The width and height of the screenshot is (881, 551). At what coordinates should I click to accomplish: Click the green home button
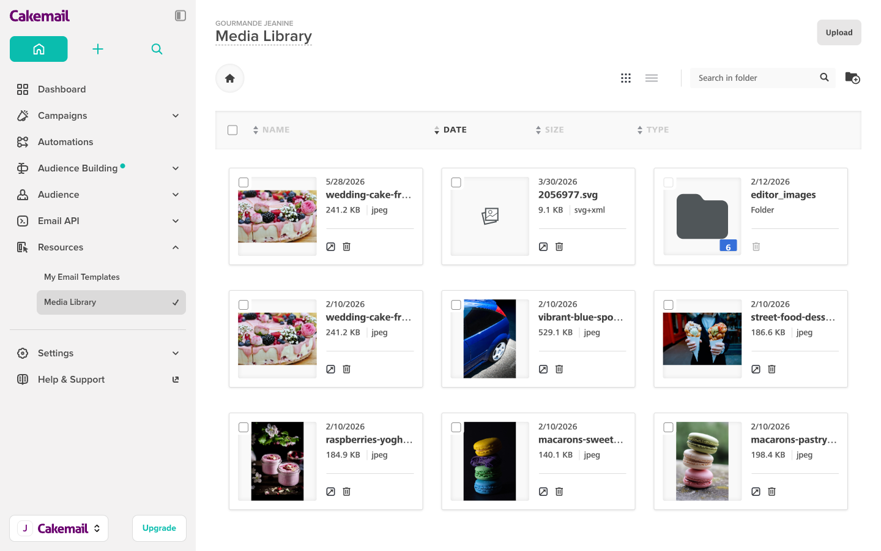(39, 49)
